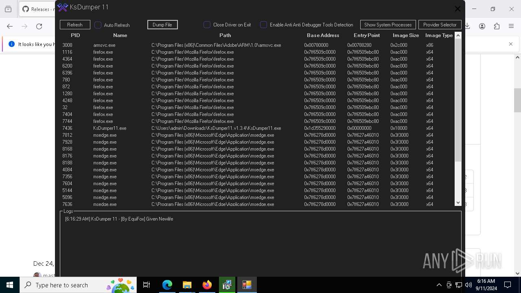The width and height of the screenshot is (521, 293).
Task: Select msedge.exe with PID 8168
Action: click(x=256, y=149)
